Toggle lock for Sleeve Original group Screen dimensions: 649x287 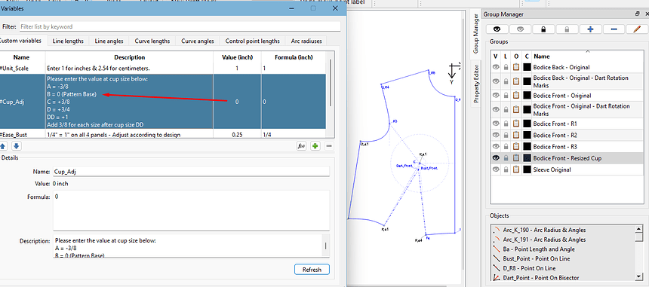[506, 169]
